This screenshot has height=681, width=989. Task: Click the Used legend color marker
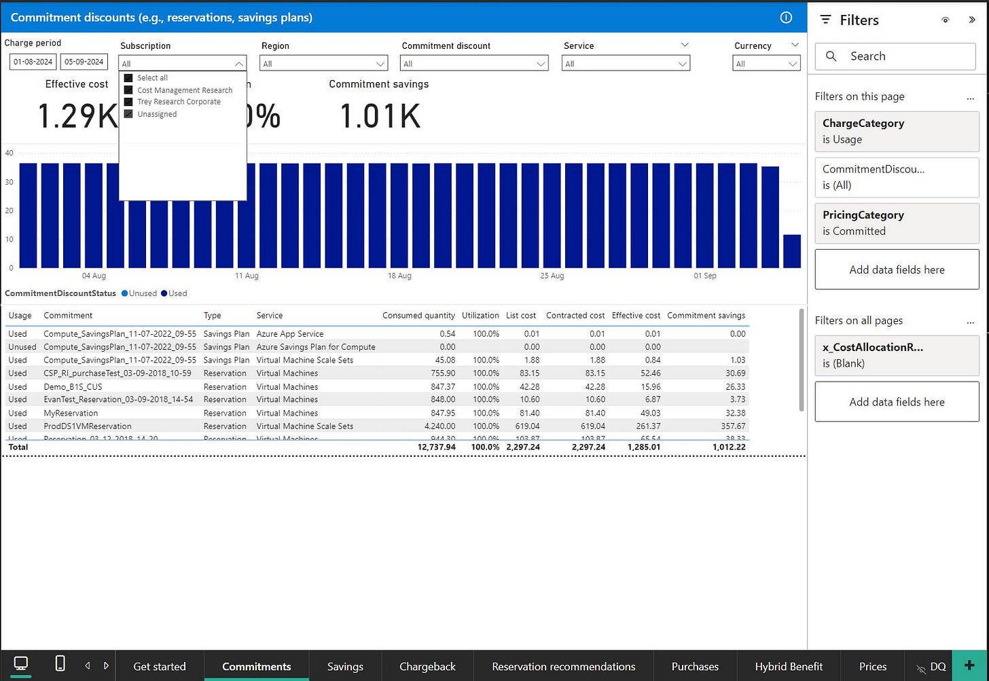(x=164, y=293)
